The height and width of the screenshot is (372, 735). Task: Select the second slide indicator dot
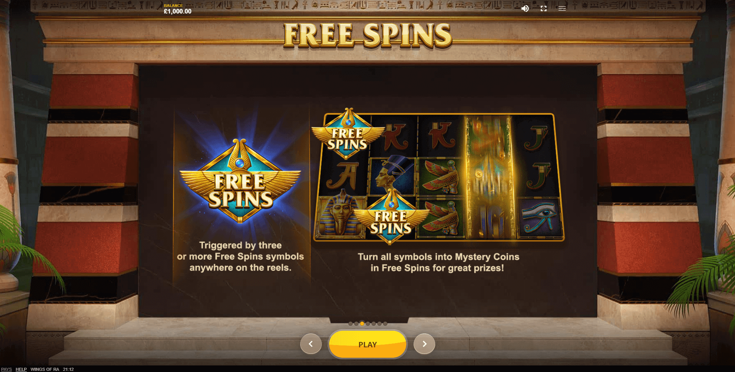pos(356,324)
